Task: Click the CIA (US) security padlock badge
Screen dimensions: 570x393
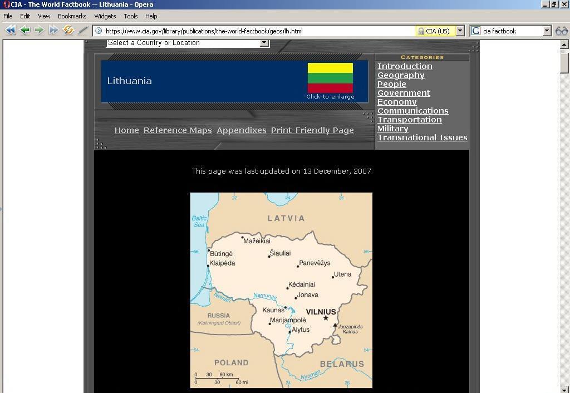Action: (x=435, y=31)
